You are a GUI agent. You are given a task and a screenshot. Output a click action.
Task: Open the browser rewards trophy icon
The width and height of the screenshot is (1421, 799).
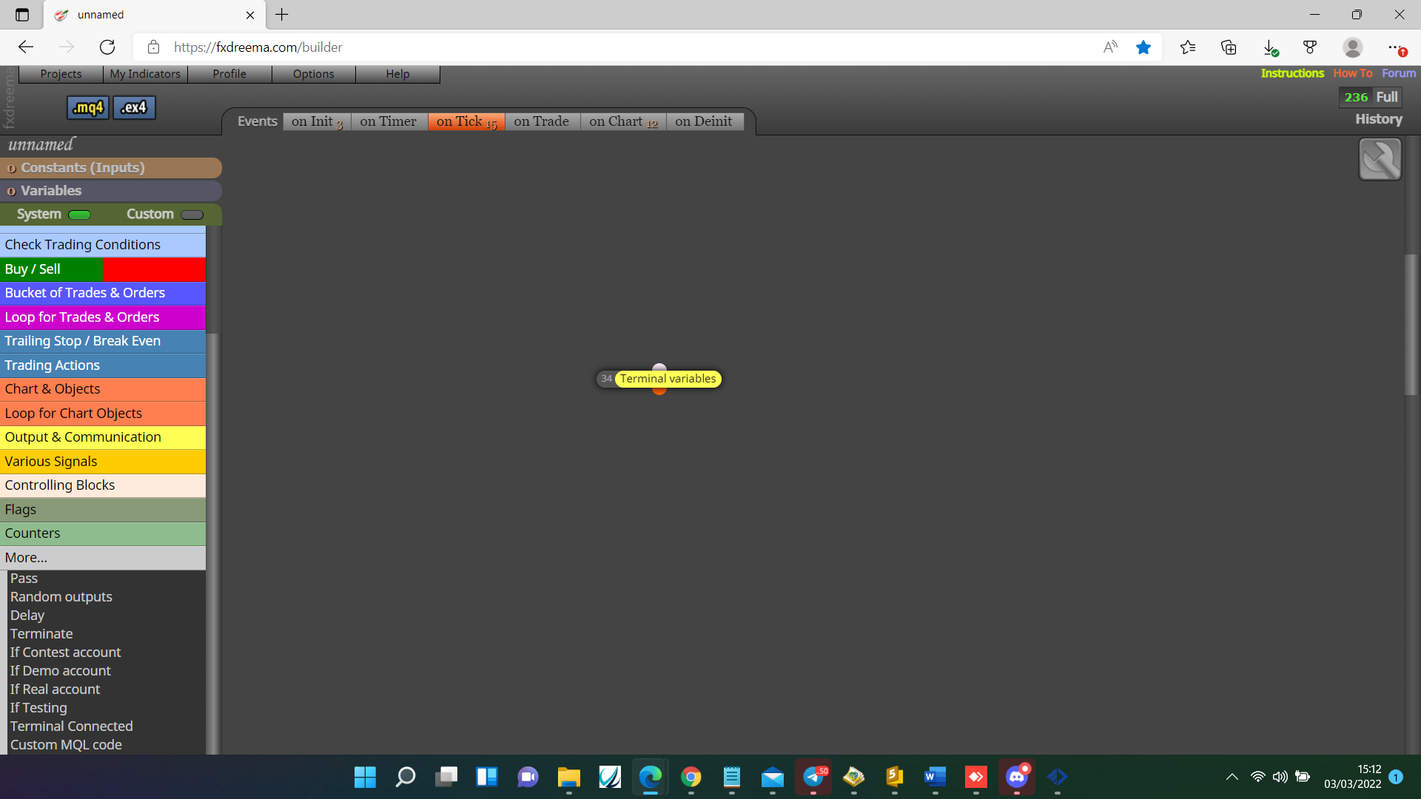[x=1310, y=47]
